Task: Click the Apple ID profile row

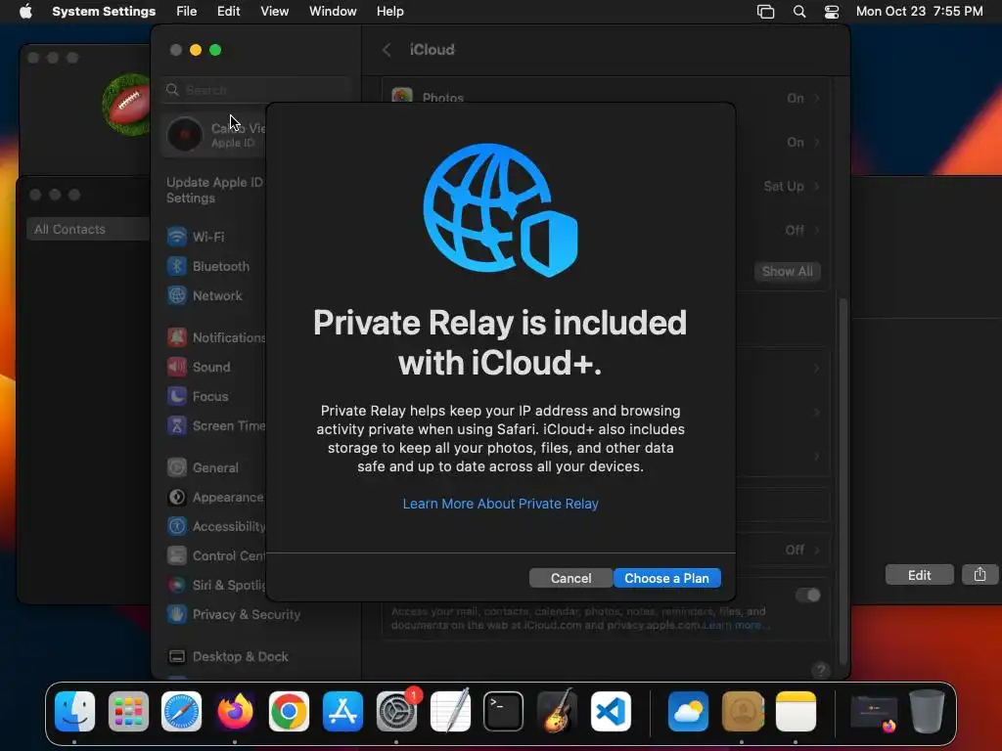Action: click(214, 135)
